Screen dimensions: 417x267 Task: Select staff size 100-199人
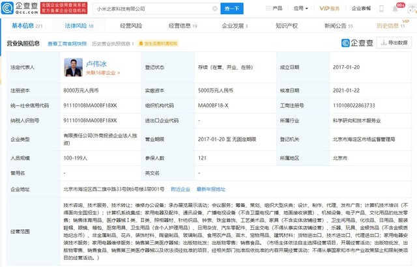[x=76, y=158]
